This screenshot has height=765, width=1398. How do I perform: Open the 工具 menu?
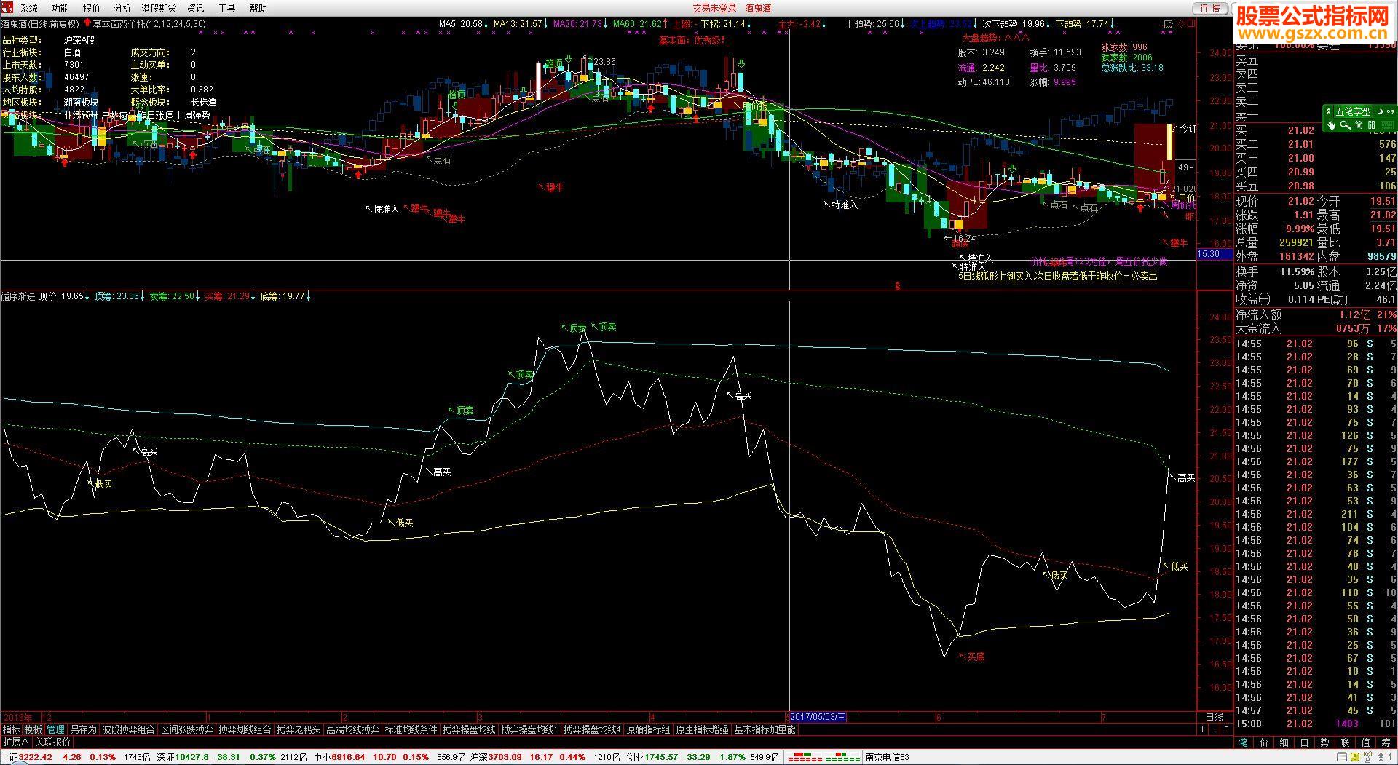click(226, 8)
